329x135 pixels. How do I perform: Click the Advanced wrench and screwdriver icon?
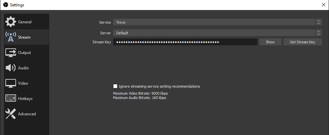coord(11,114)
